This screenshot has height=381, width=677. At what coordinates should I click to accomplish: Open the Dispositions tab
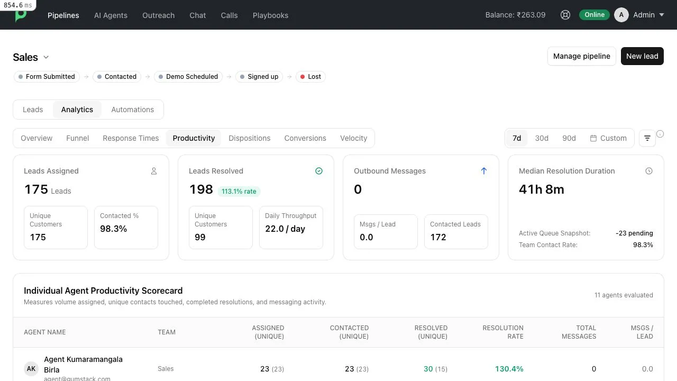250,138
